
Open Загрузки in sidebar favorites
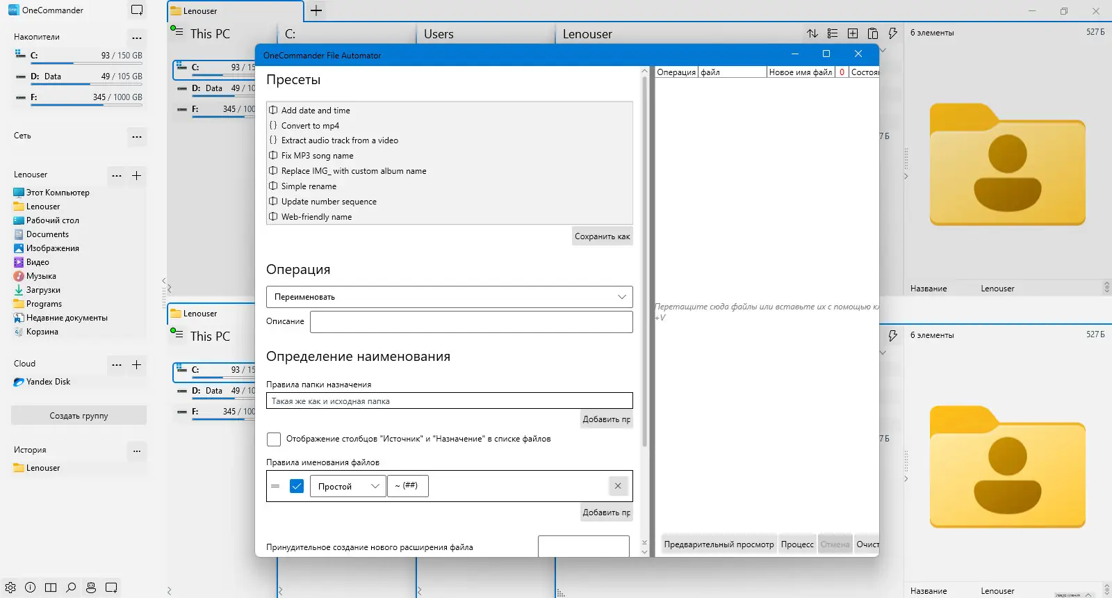pyautogui.click(x=37, y=290)
